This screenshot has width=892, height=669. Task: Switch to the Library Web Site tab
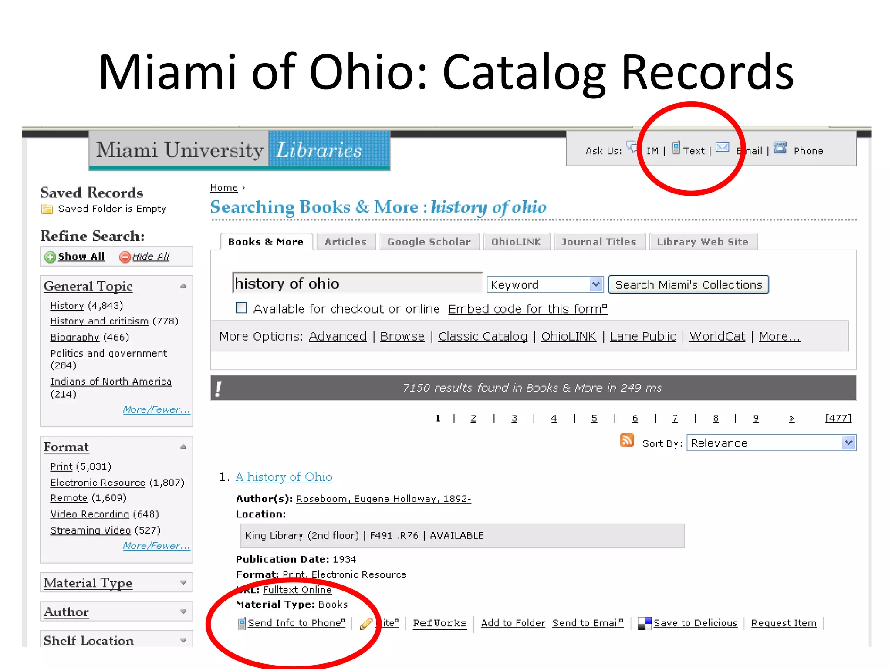[x=703, y=242]
